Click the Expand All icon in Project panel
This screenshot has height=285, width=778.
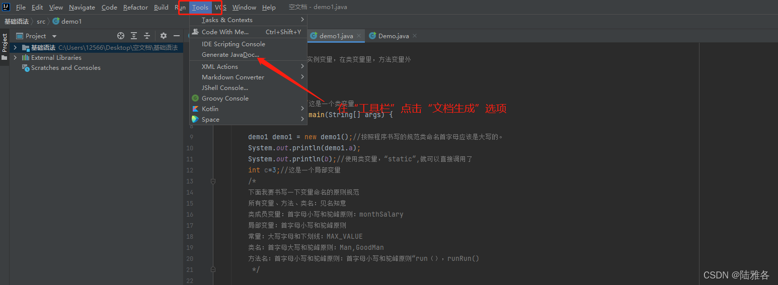click(134, 36)
